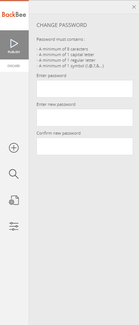Click the "Confirm new password" label
This screenshot has height=325, width=139.
pyautogui.click(x=59, y=133)
